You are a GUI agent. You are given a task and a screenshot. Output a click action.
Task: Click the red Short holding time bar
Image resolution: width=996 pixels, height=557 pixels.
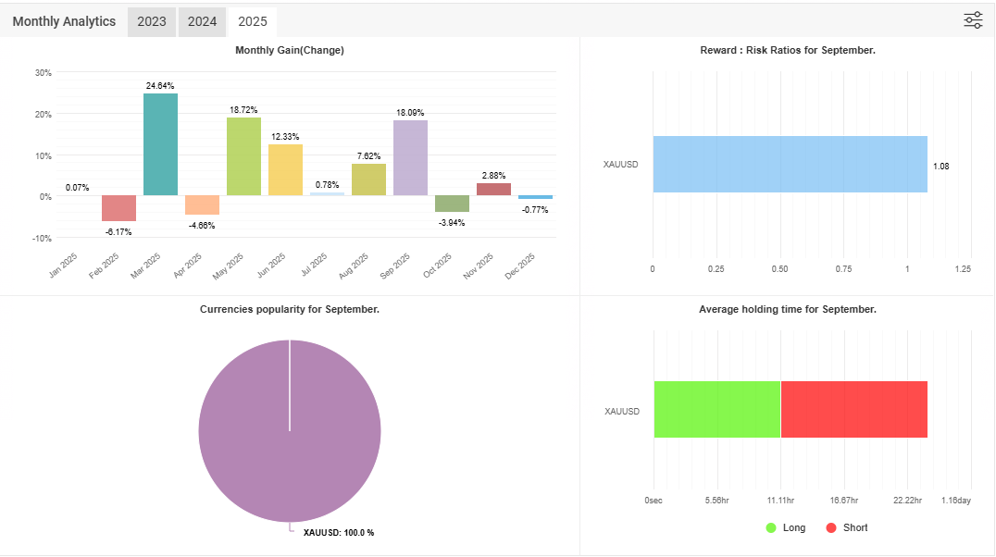point(853,409)
